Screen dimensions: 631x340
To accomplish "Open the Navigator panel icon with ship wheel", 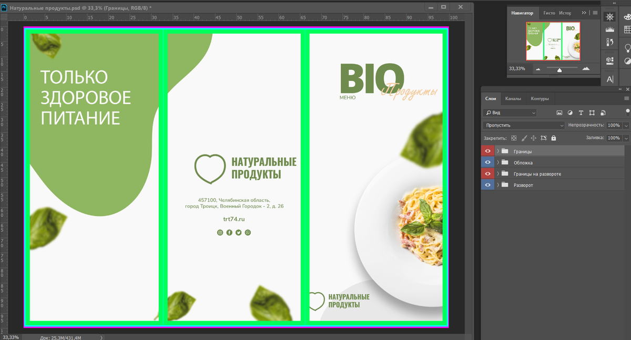I will point(610,17).
